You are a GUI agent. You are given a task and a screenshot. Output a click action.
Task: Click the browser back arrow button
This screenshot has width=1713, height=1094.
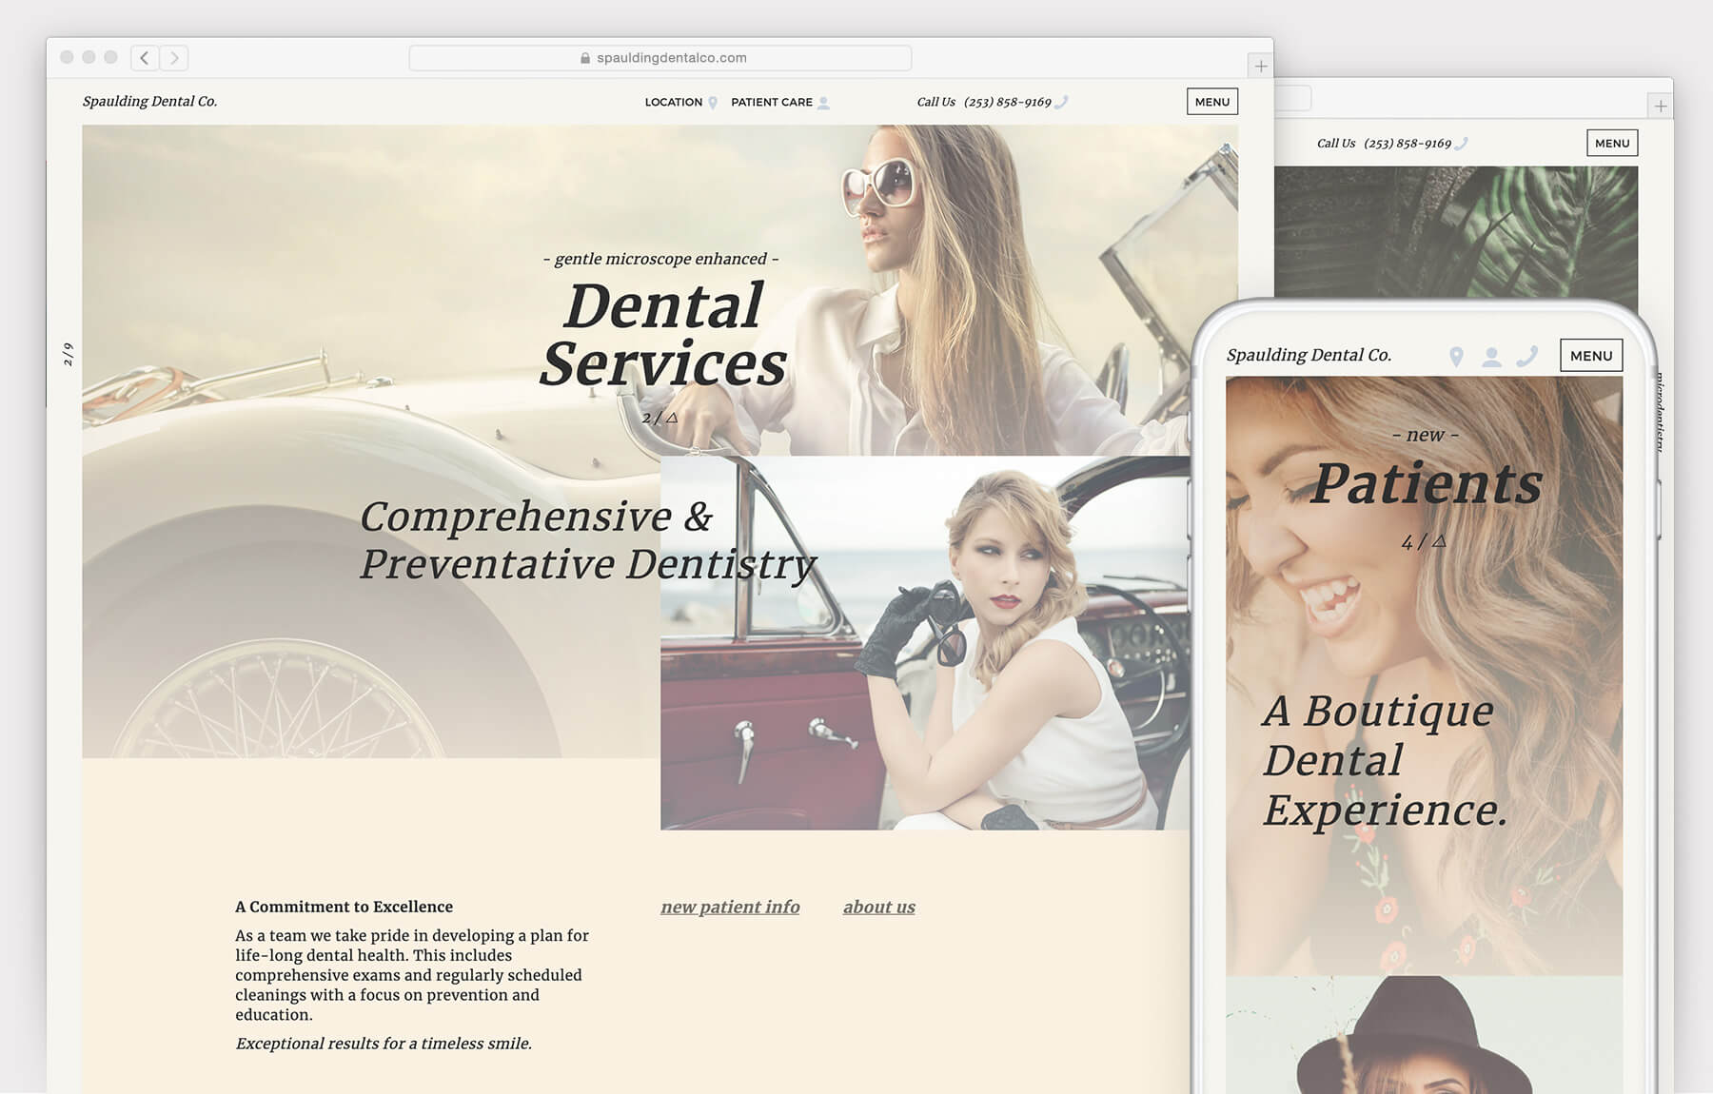[145, 58]
